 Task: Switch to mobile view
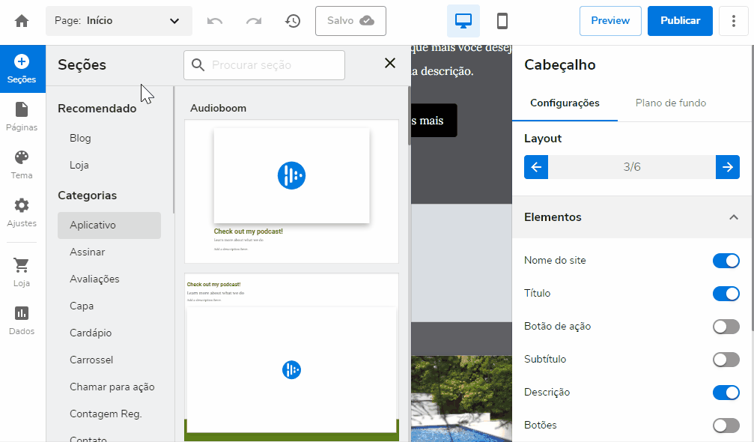502,21
